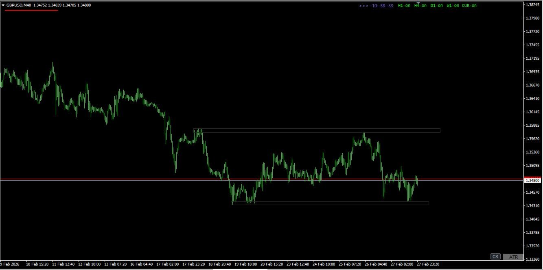Screen dimensions: 543x270
Task: Toggle the H4-on timeframe label
Action: [420, 6]
